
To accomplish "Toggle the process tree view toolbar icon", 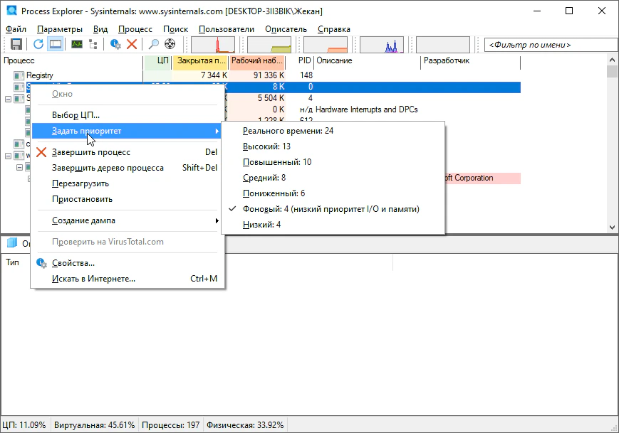I will click(x=93, y=44).
